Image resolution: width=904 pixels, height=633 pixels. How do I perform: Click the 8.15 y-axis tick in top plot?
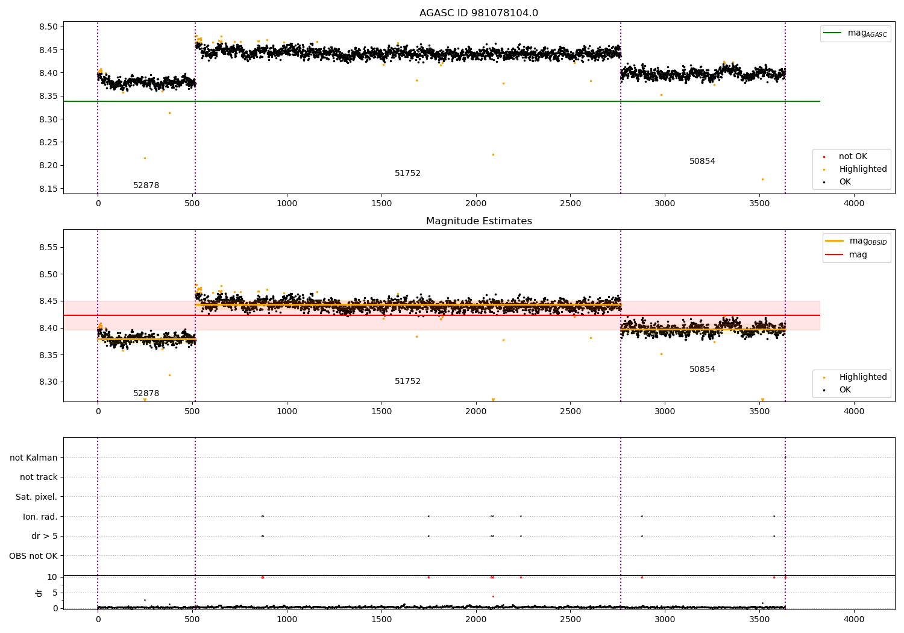(49, 189)
